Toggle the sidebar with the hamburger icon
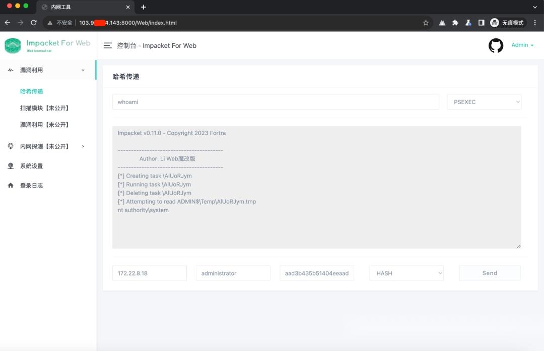Screen dimensions: 544x351 pos(107,45)
